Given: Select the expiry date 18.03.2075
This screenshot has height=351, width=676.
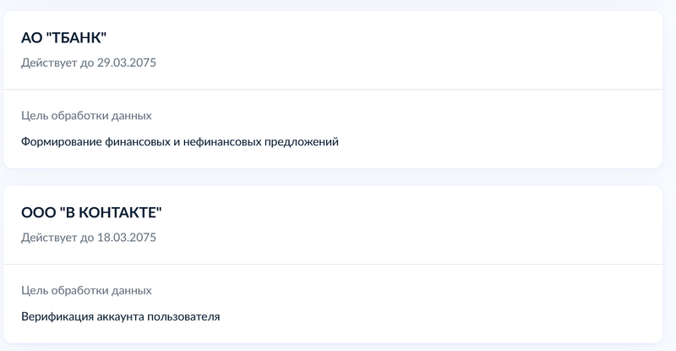Looking at the screenshot, I should point(128,238).
